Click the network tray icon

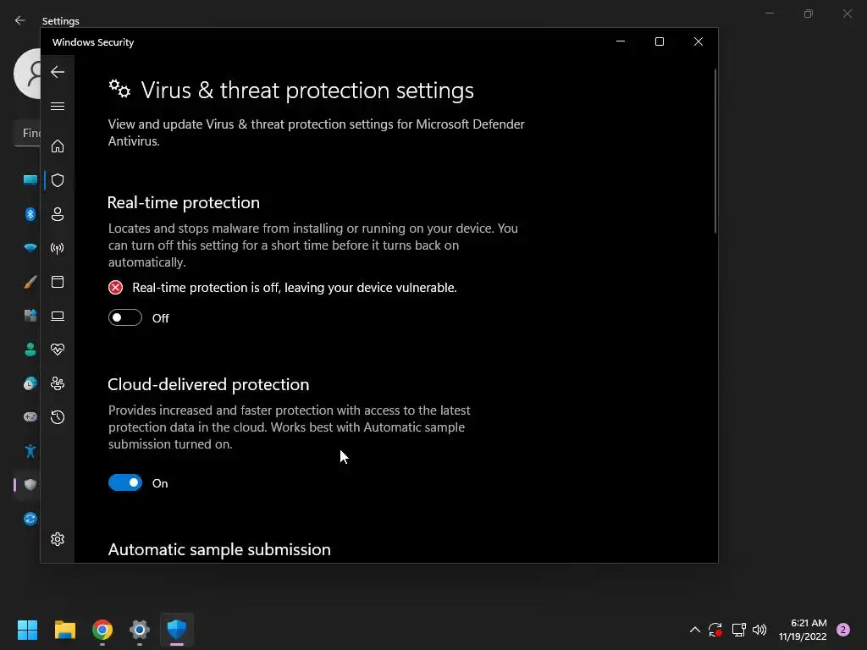pos(738,630)
